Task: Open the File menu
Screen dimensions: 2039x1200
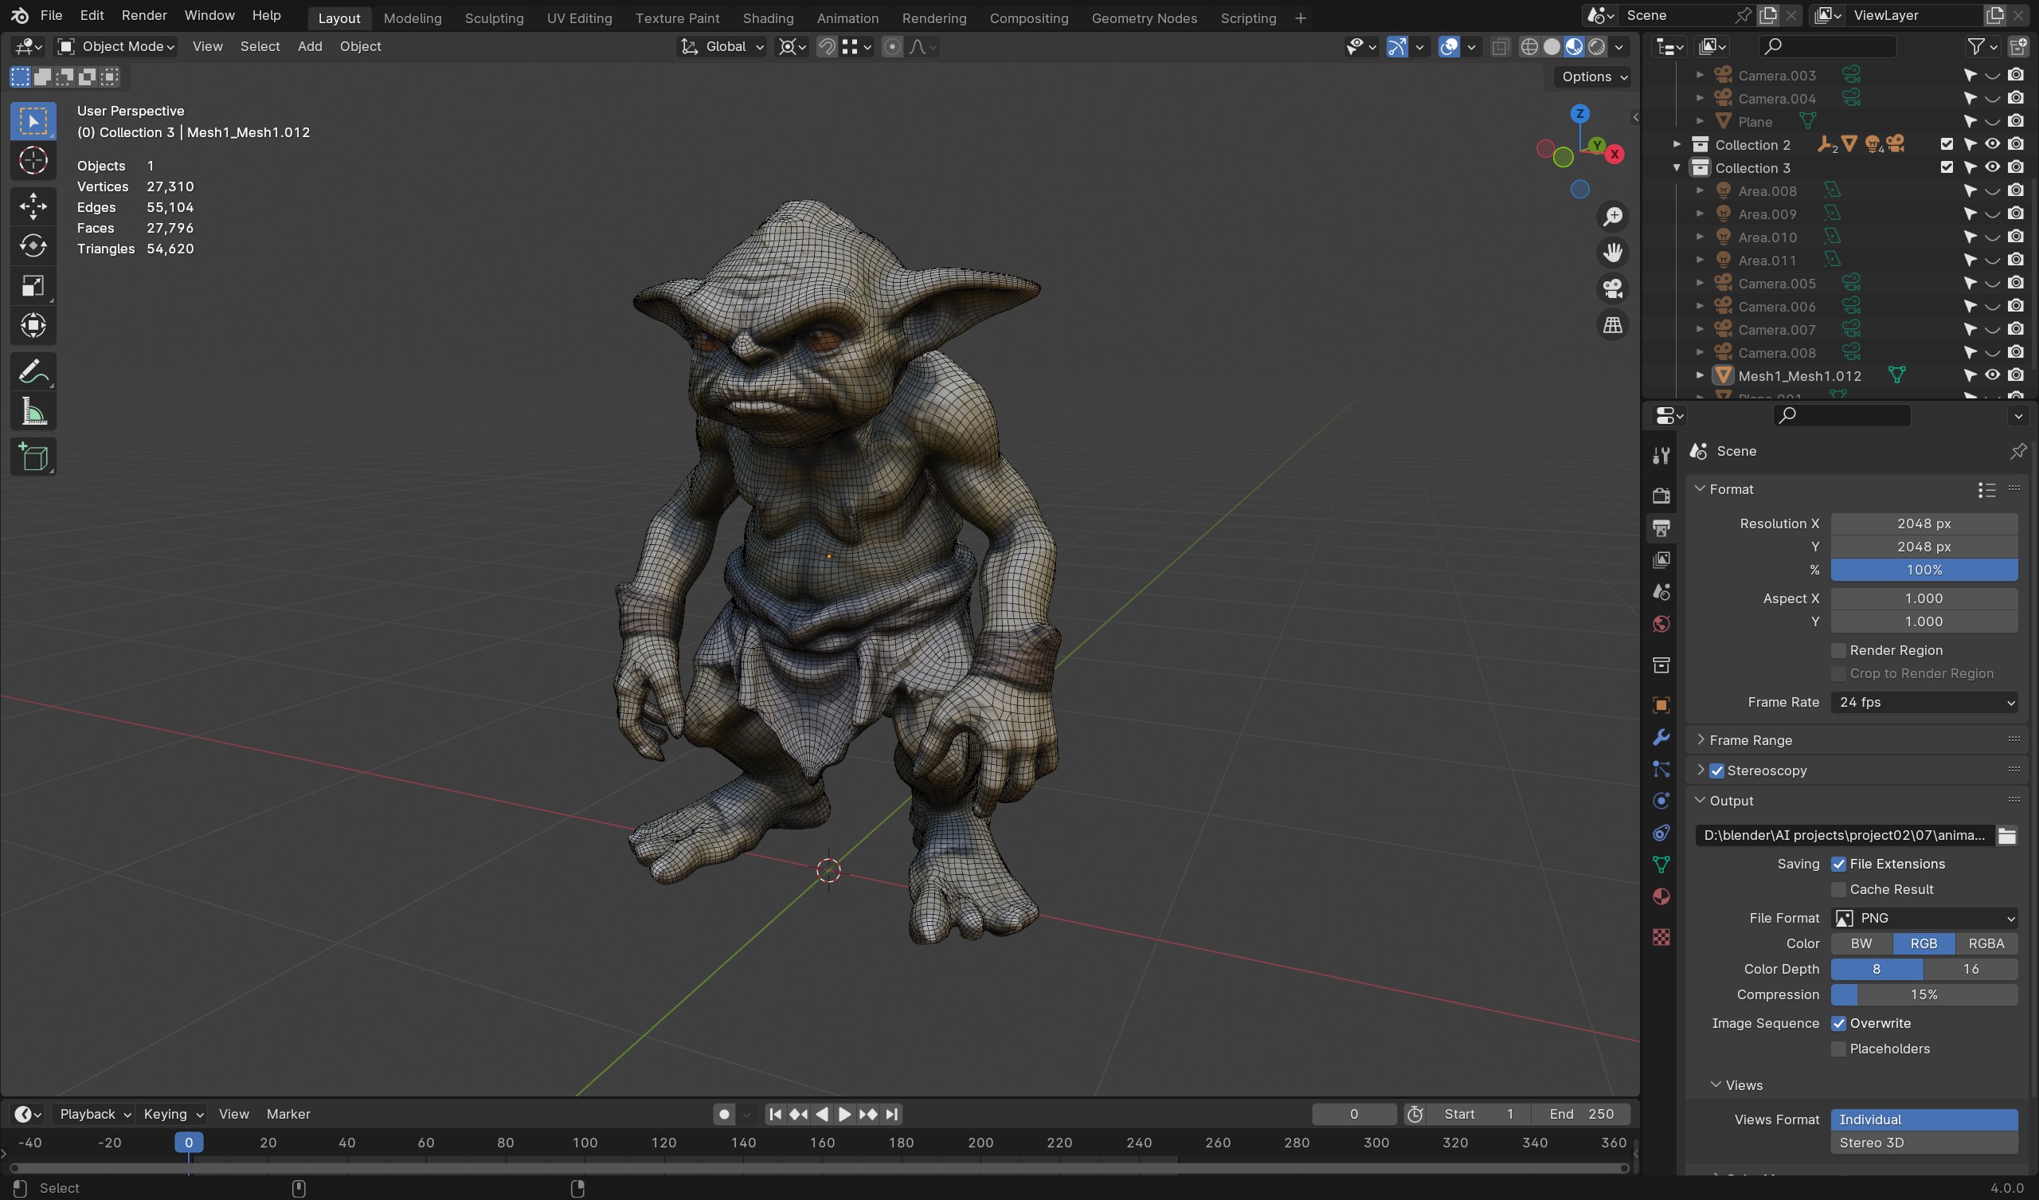Action: (x=51, y=15)
